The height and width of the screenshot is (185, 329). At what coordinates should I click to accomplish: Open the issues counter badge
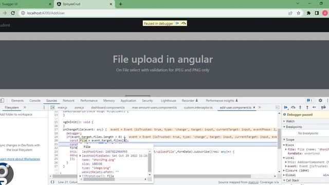click(x=309, y=101)
